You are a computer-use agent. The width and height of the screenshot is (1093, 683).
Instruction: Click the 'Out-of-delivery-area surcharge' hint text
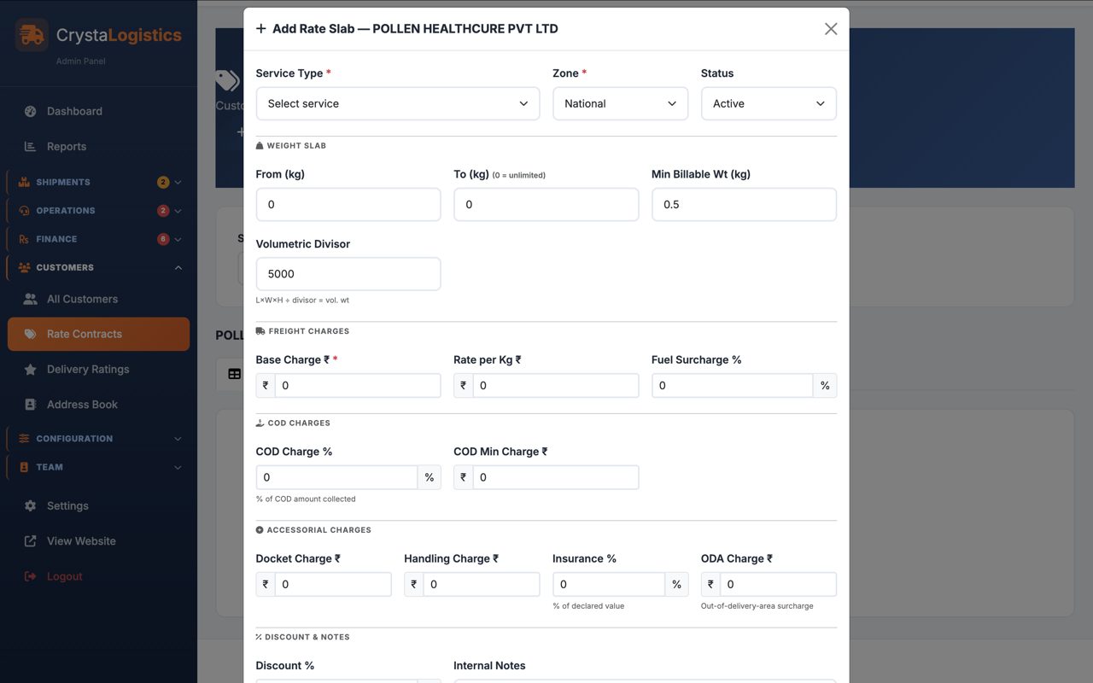(x=757, y=606)
